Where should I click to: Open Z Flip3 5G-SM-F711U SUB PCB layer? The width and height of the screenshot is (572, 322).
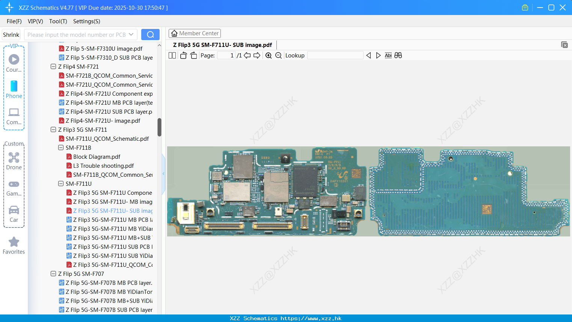(113, 247)
